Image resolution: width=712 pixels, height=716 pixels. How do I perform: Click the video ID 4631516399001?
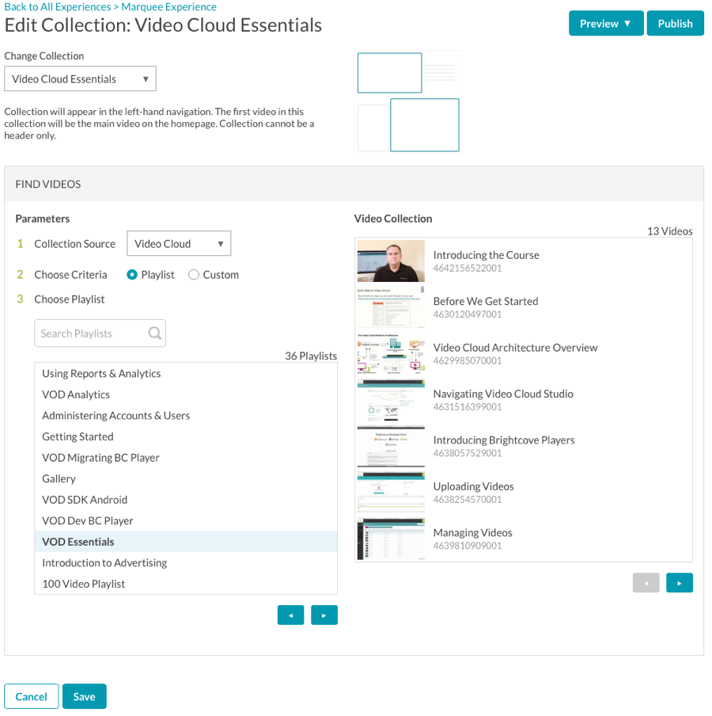(x=468, y=407)
